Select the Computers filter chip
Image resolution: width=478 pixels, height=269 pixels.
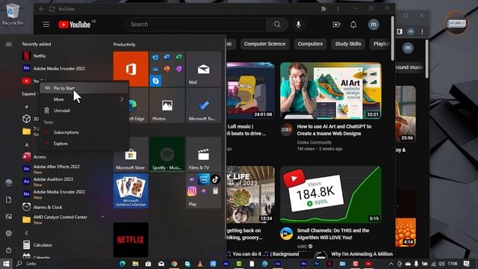point(310,44)
